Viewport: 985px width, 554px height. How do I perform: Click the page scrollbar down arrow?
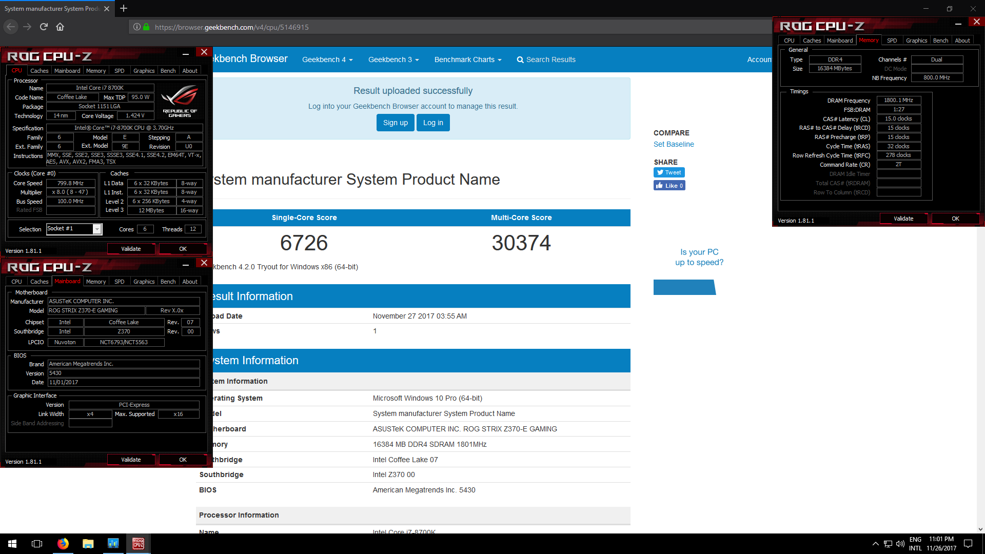(x=980, y=529)
